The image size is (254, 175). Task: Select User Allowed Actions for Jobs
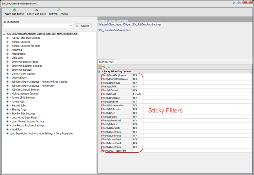point(27,121)
